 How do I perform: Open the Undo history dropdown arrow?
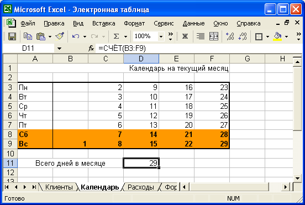pos(85,36)
